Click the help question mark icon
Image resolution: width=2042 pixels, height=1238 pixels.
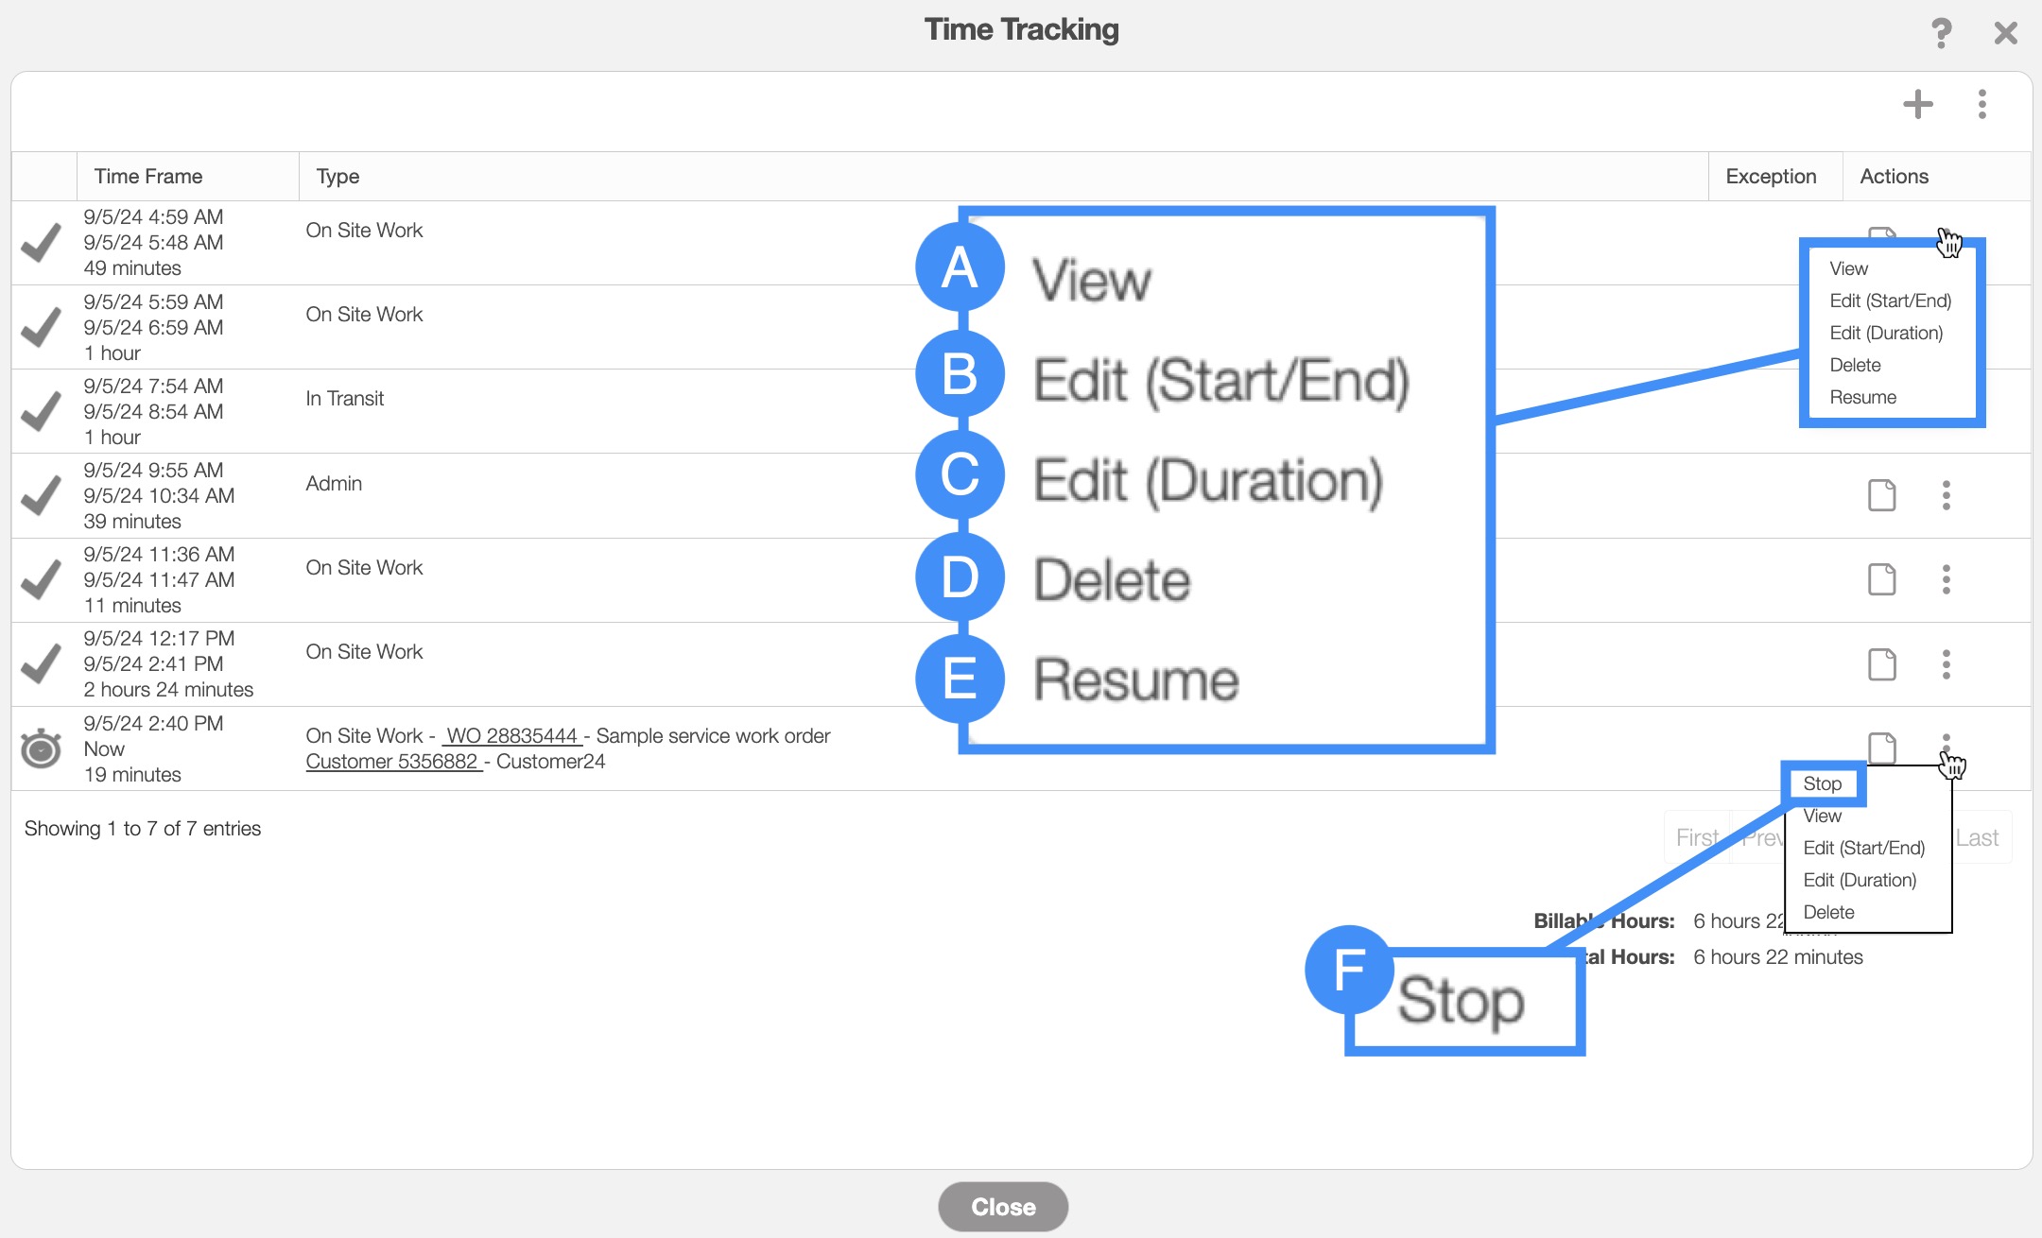click(x=1941, y=34)
